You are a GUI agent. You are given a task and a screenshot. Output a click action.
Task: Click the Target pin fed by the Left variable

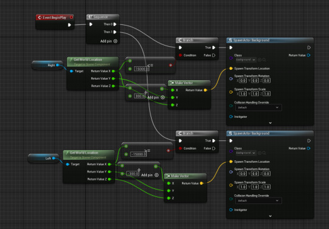coord(68,164)
